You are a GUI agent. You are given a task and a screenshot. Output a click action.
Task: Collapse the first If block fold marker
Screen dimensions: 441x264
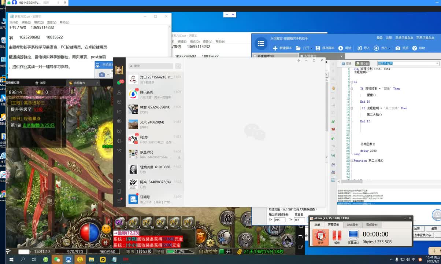click(x=352, y=89)
